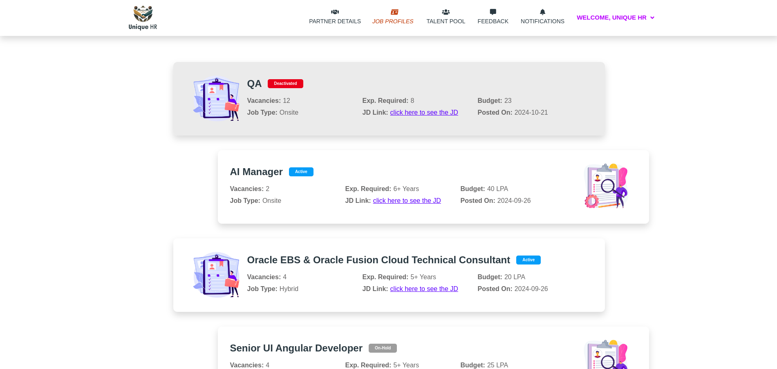
Task: Click the magnifier clipboard illustration on AI Manager card
Action: 606,186
